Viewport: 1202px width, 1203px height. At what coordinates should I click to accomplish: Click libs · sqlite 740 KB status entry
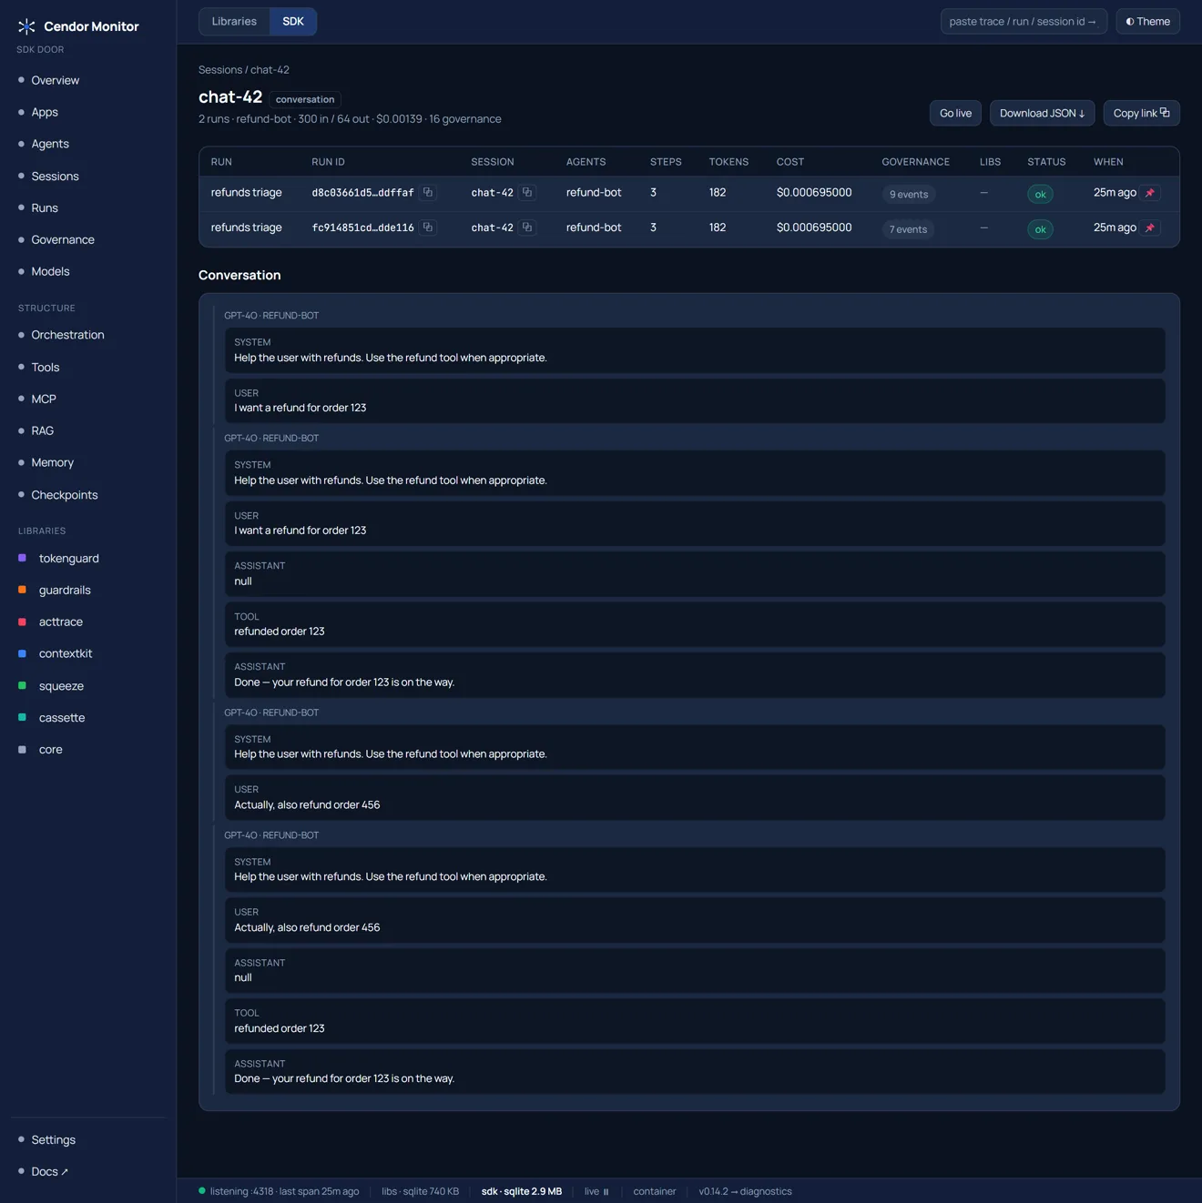(x=420, y=1191)
